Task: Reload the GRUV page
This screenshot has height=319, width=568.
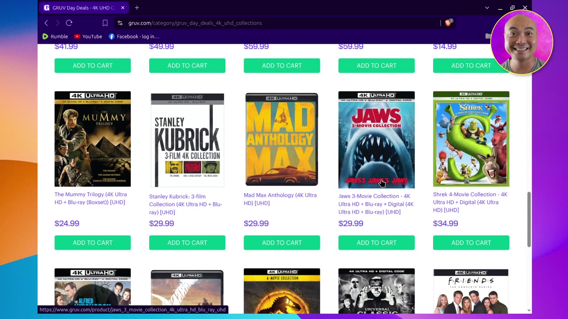Action: (x=69, y=23)
